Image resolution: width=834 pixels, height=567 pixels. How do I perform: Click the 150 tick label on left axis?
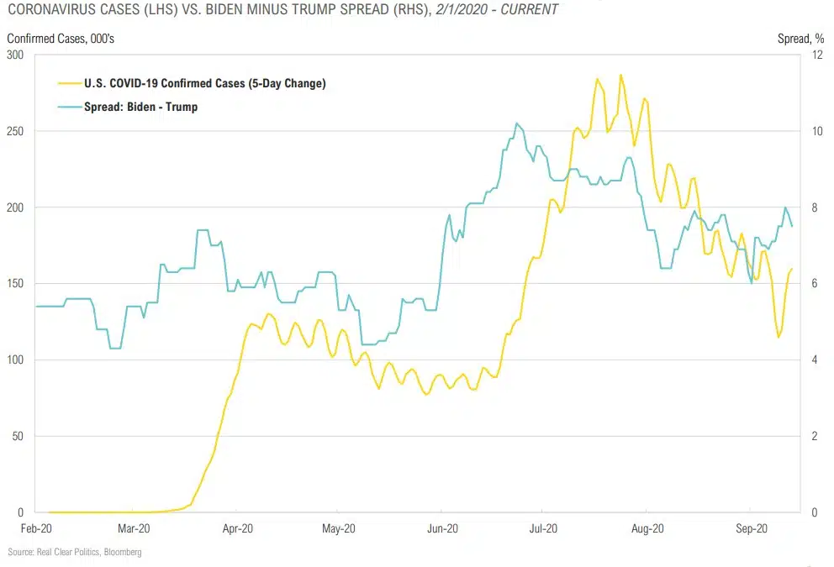pos(15,284)
